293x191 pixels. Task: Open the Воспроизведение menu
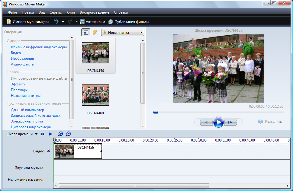click(x=95, y=12)
